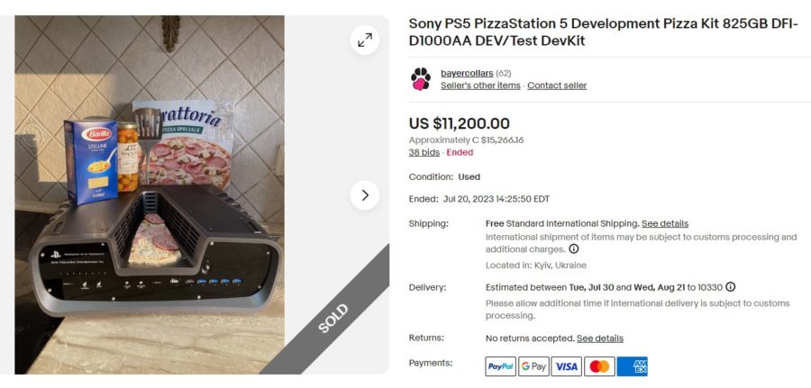Click the seller's paw print avatar
Screen dimensions: 811x388
[420, 79]
